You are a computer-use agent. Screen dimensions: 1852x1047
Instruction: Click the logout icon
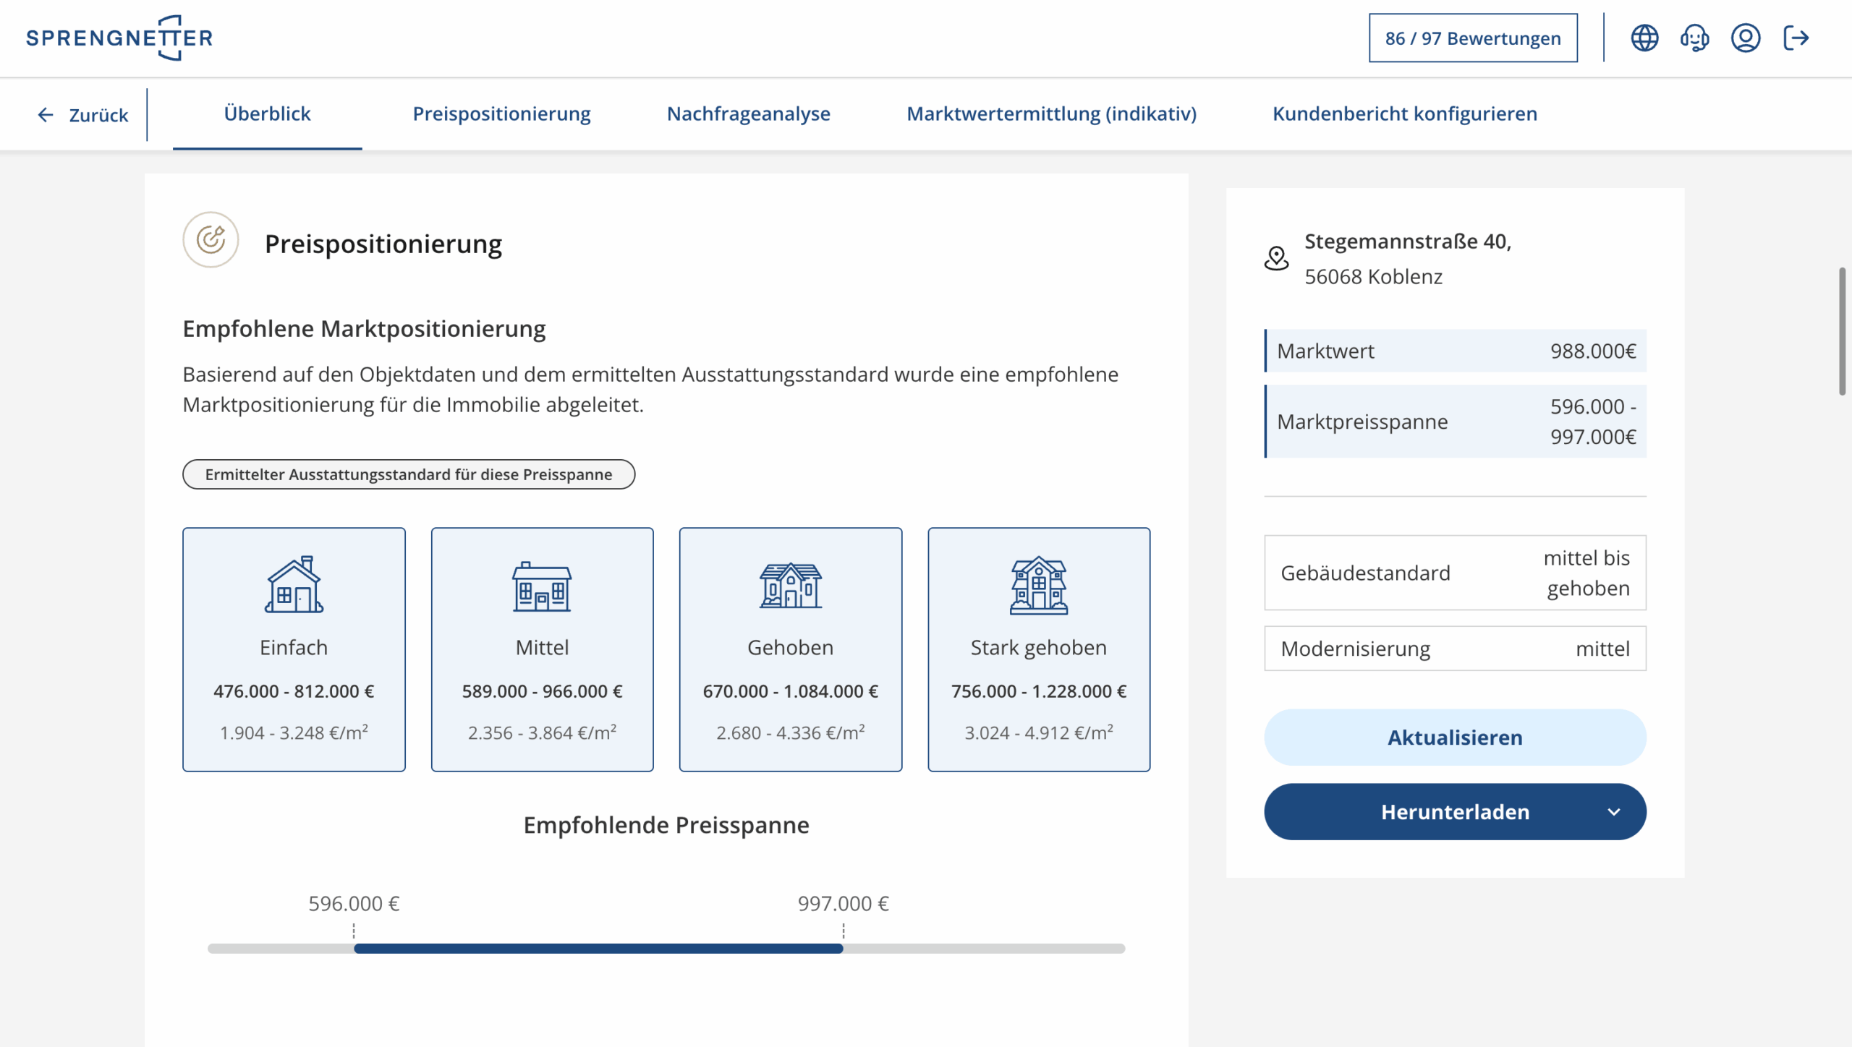coord(1796,38)
